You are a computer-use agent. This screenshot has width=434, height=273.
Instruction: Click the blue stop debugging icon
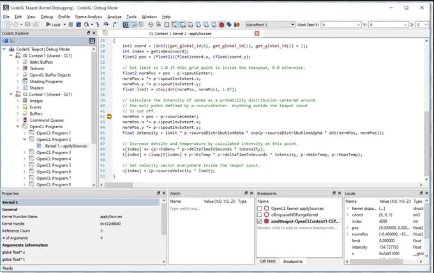click(x=79, y=25)
